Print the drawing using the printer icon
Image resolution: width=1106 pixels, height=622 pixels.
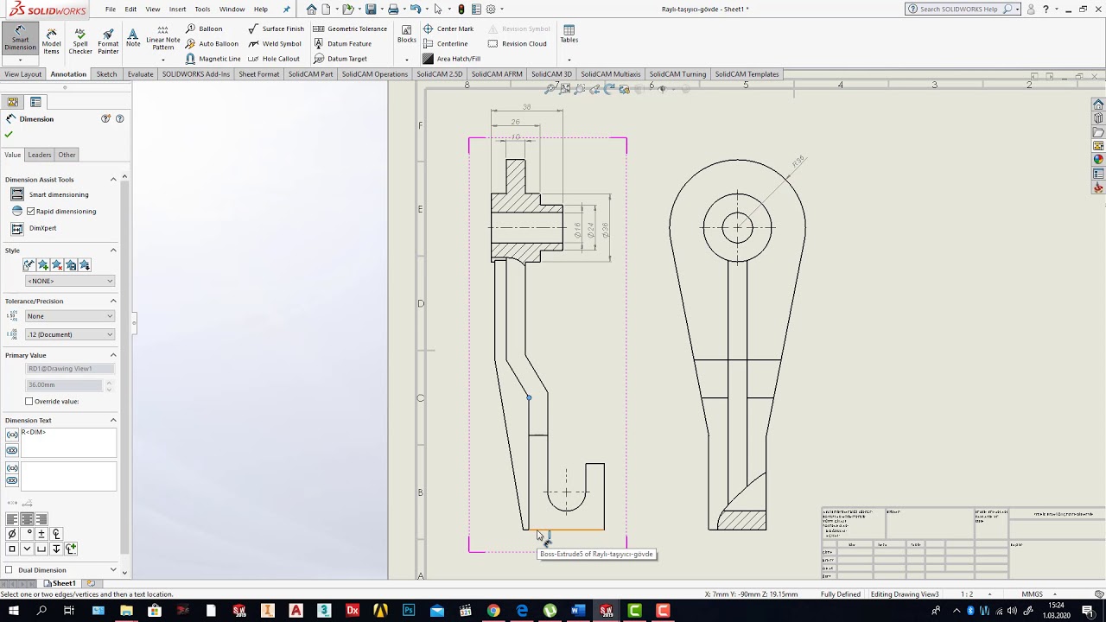pos(393,10)
